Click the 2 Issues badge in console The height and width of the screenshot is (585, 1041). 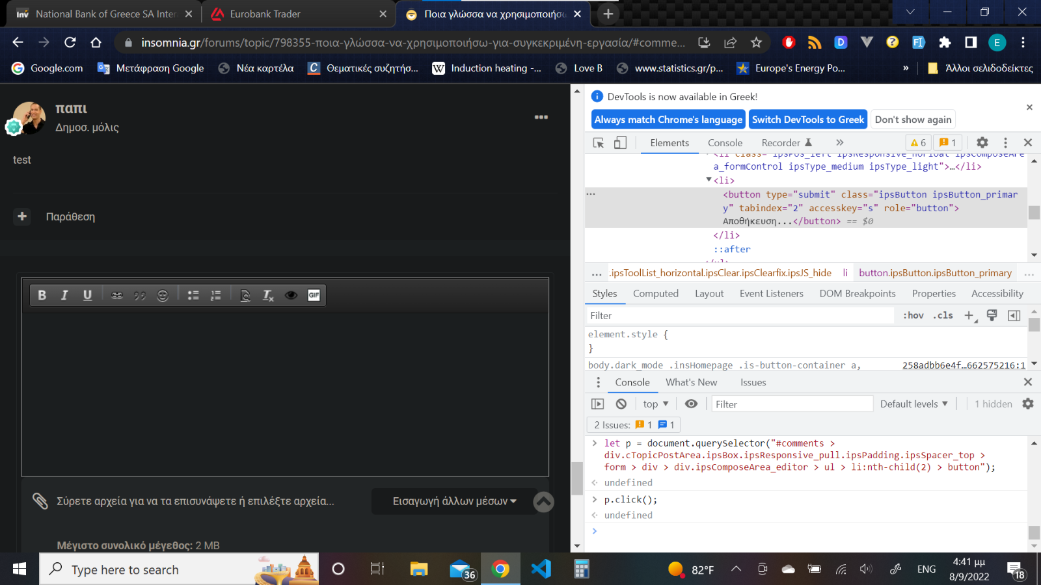(633, 425)
